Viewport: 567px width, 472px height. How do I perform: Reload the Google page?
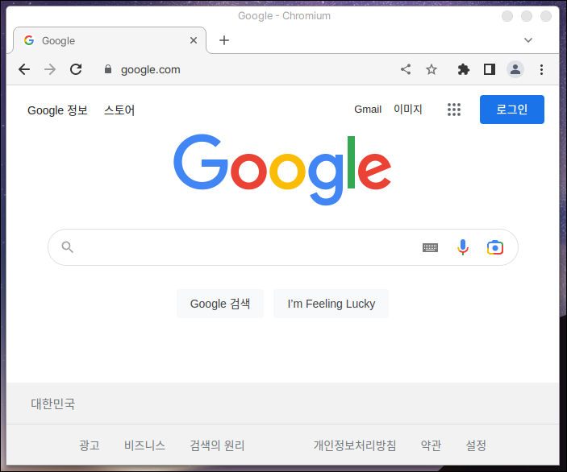pyautogui.click(x=76, y=69)
